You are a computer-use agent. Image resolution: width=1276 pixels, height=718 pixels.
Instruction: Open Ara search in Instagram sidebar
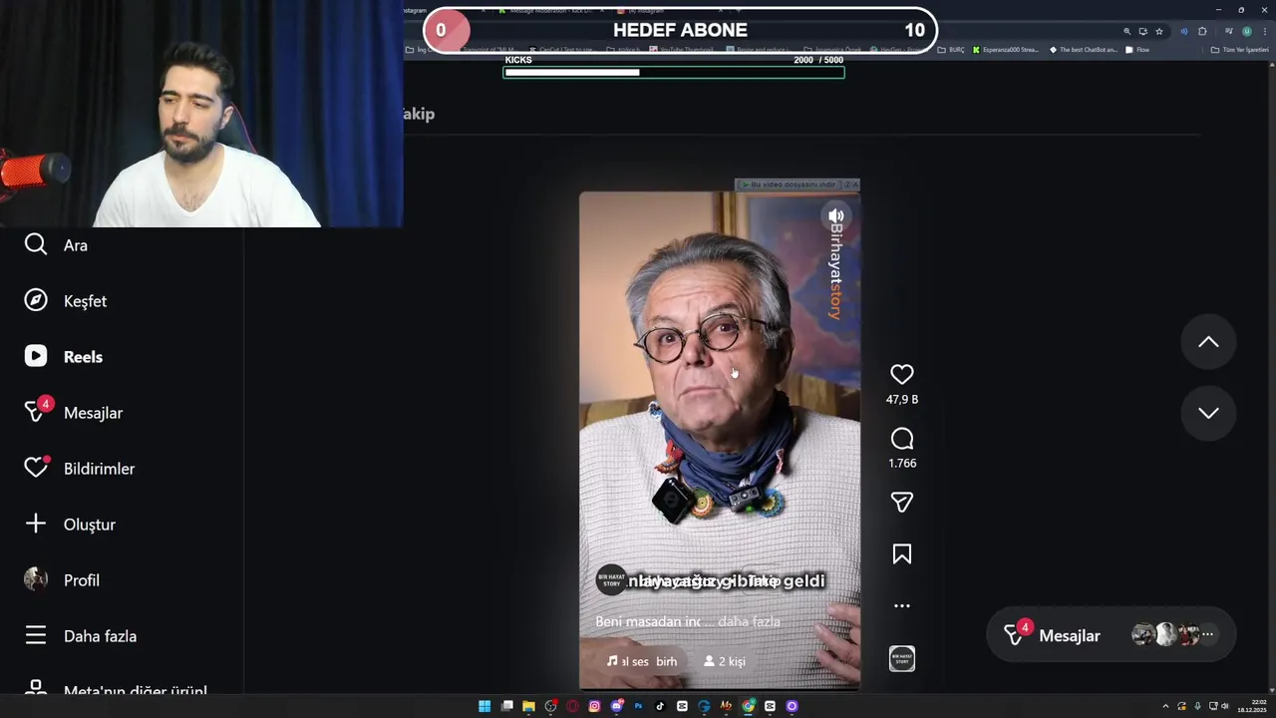[x=56, y=245]
